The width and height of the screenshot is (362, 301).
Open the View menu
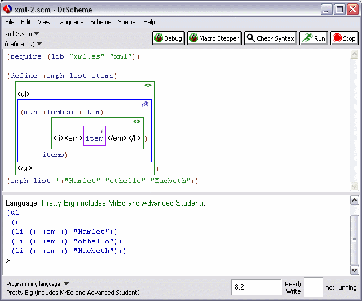click(x=44, y=22)
